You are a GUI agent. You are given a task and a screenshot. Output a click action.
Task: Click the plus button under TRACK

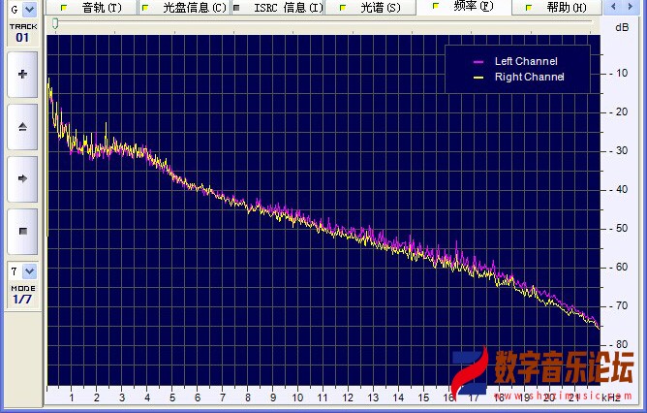(22, 75)
